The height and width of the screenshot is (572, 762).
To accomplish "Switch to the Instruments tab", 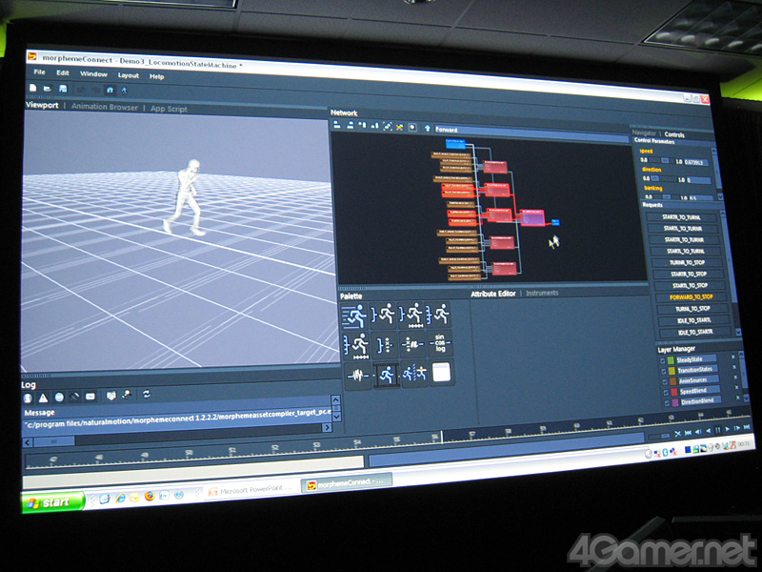I will (542, 293).
